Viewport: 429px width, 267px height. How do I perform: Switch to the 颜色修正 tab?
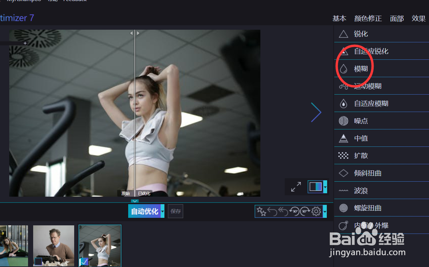(368, 18)
